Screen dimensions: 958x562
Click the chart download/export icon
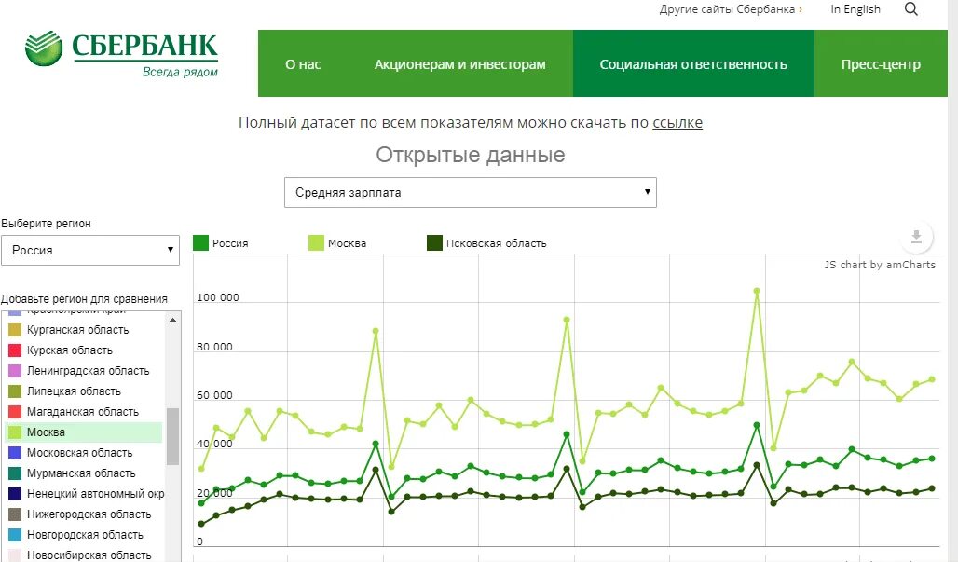[x=916, y=237]
